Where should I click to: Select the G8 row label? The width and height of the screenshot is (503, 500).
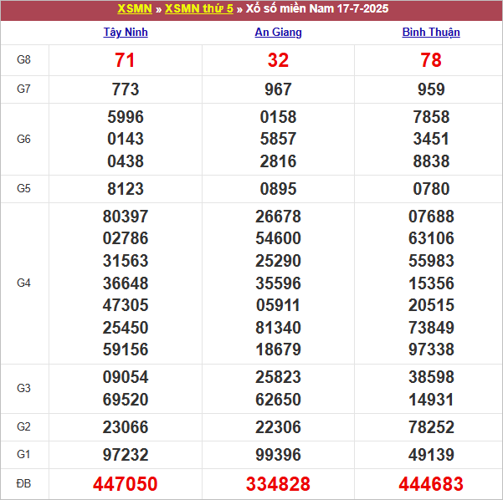(x=23, y=59)
